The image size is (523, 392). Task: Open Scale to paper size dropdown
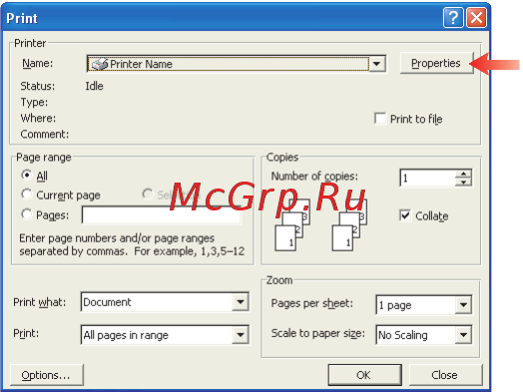[x=463, y=335]
